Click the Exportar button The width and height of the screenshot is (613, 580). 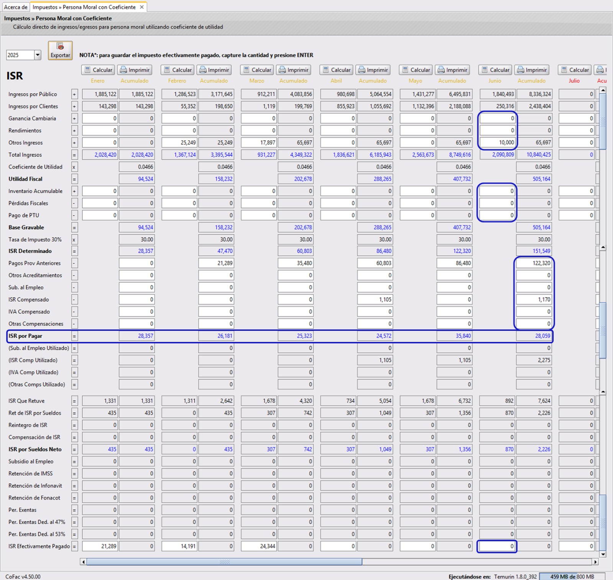[x=59, y=50]
